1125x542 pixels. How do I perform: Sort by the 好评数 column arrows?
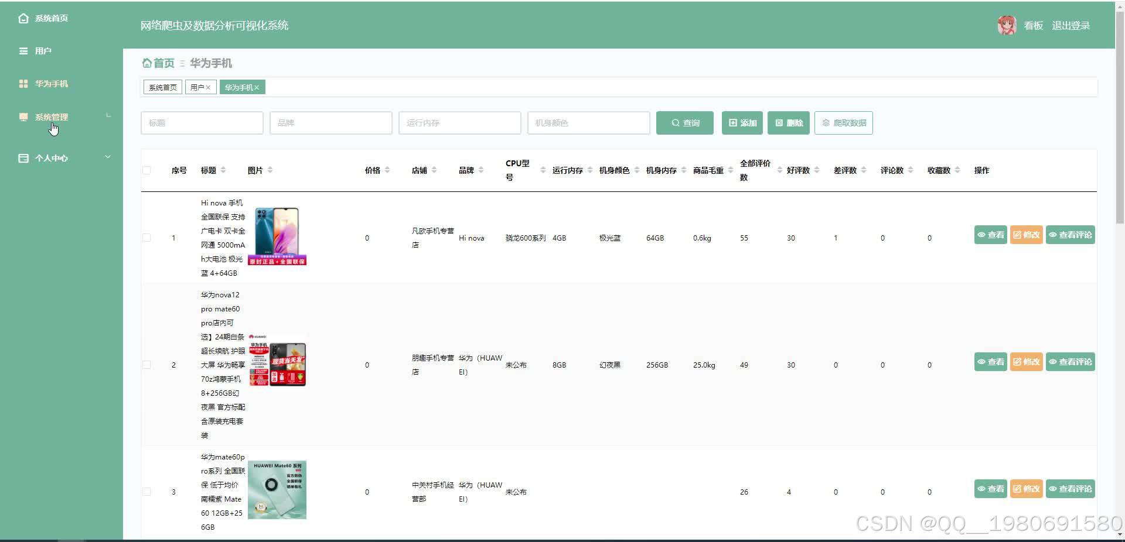[817, 170]
